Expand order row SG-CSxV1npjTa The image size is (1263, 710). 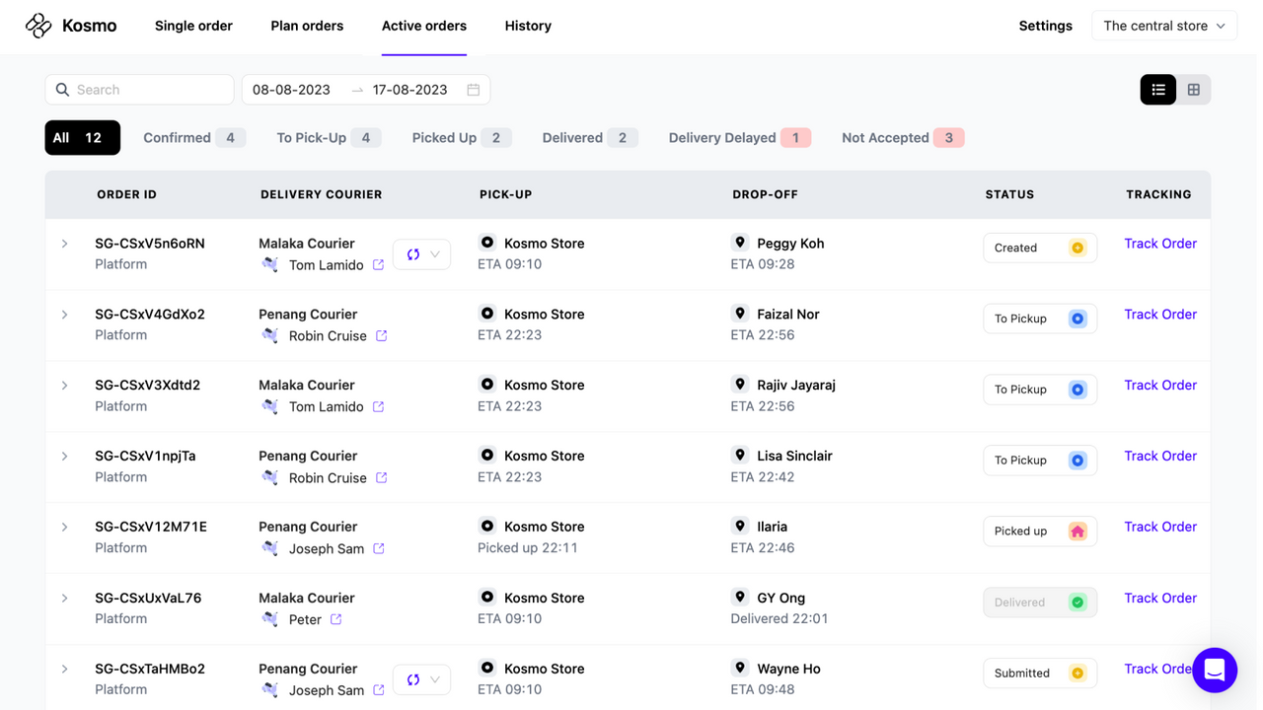[x=65, y=457]
